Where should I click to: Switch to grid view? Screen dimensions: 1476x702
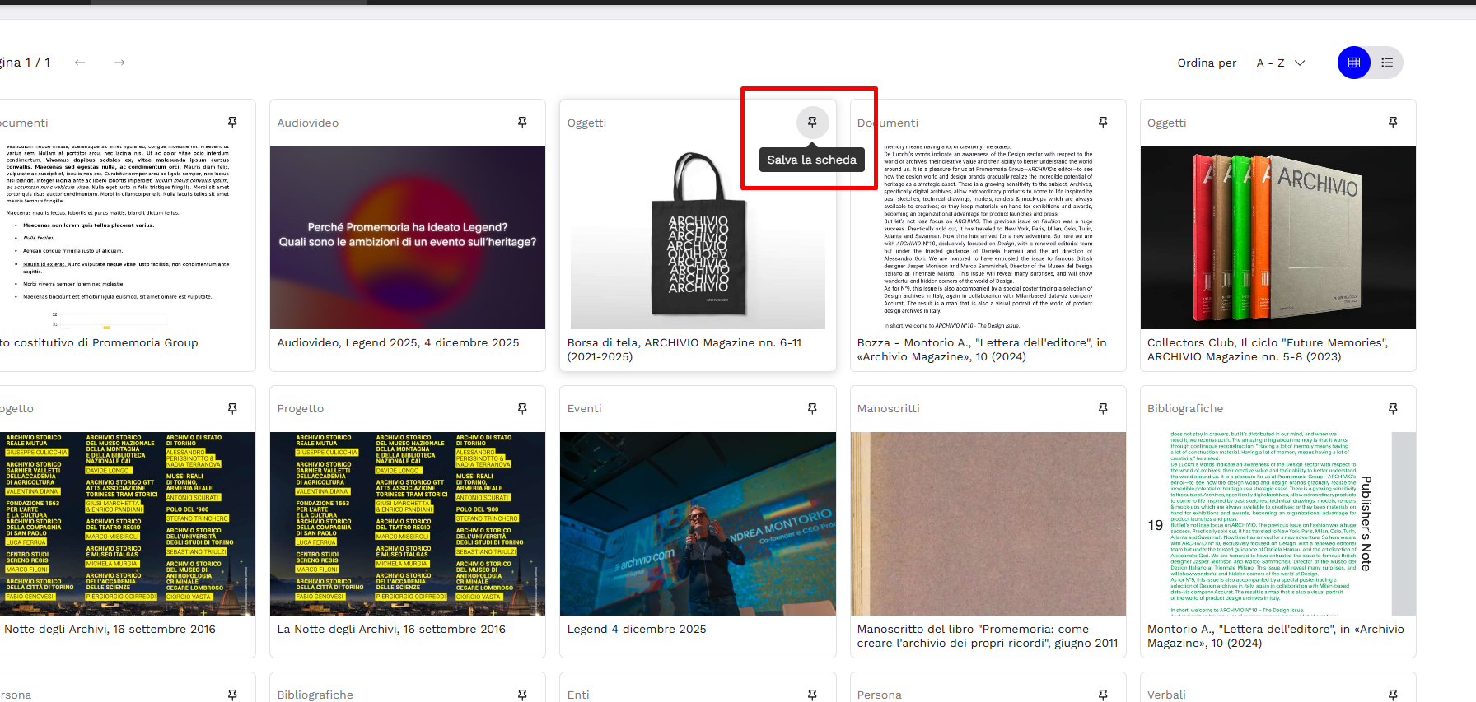pyautogui.click(x=1354, y=63)
